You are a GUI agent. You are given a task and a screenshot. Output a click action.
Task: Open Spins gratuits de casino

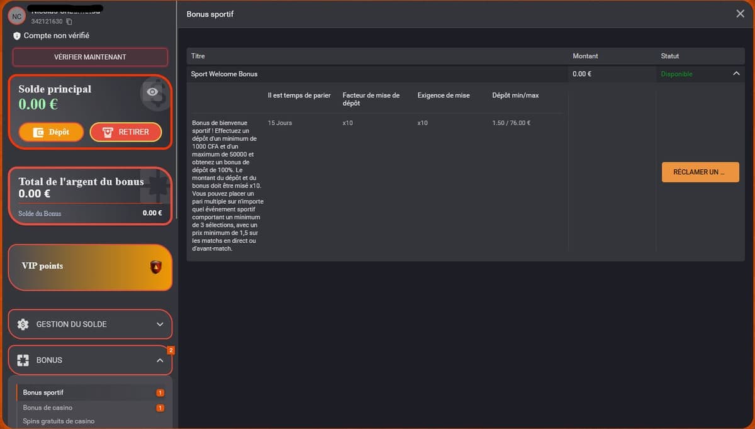click(59, 421)
